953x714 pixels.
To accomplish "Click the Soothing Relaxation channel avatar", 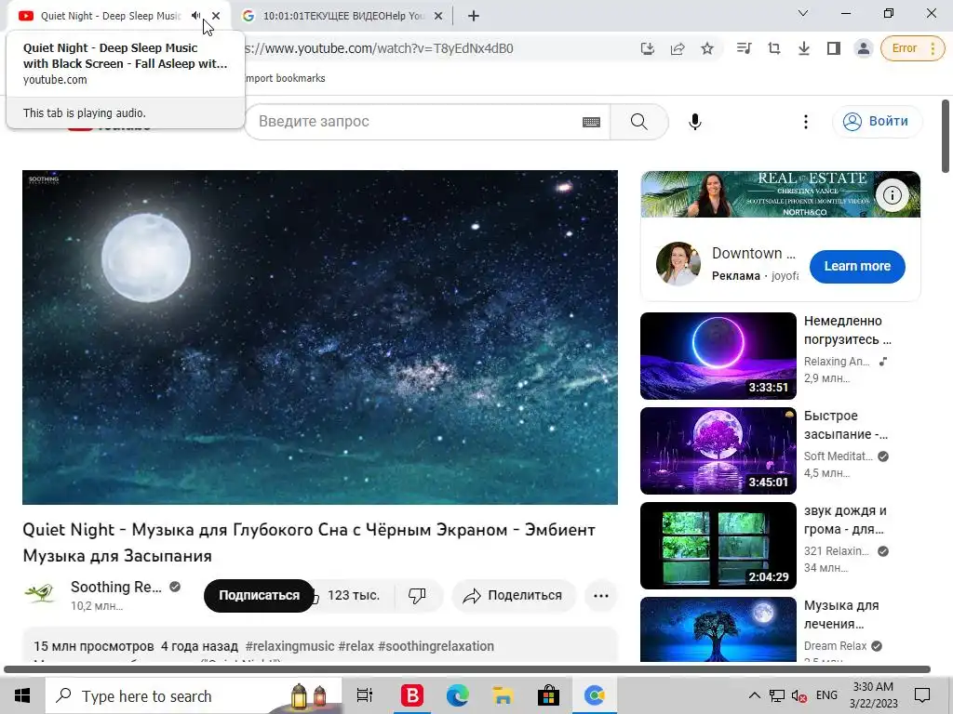I will pyautogui.click(x=40, y=594).
